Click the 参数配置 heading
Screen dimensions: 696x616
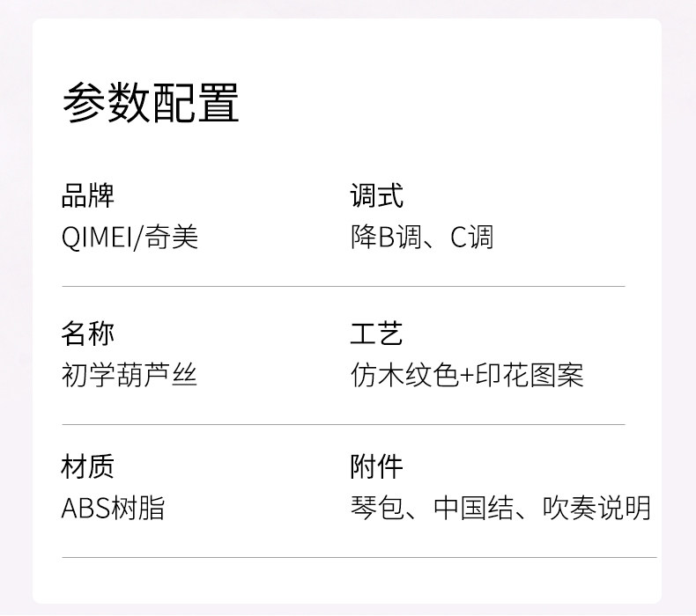click(151, 105)
